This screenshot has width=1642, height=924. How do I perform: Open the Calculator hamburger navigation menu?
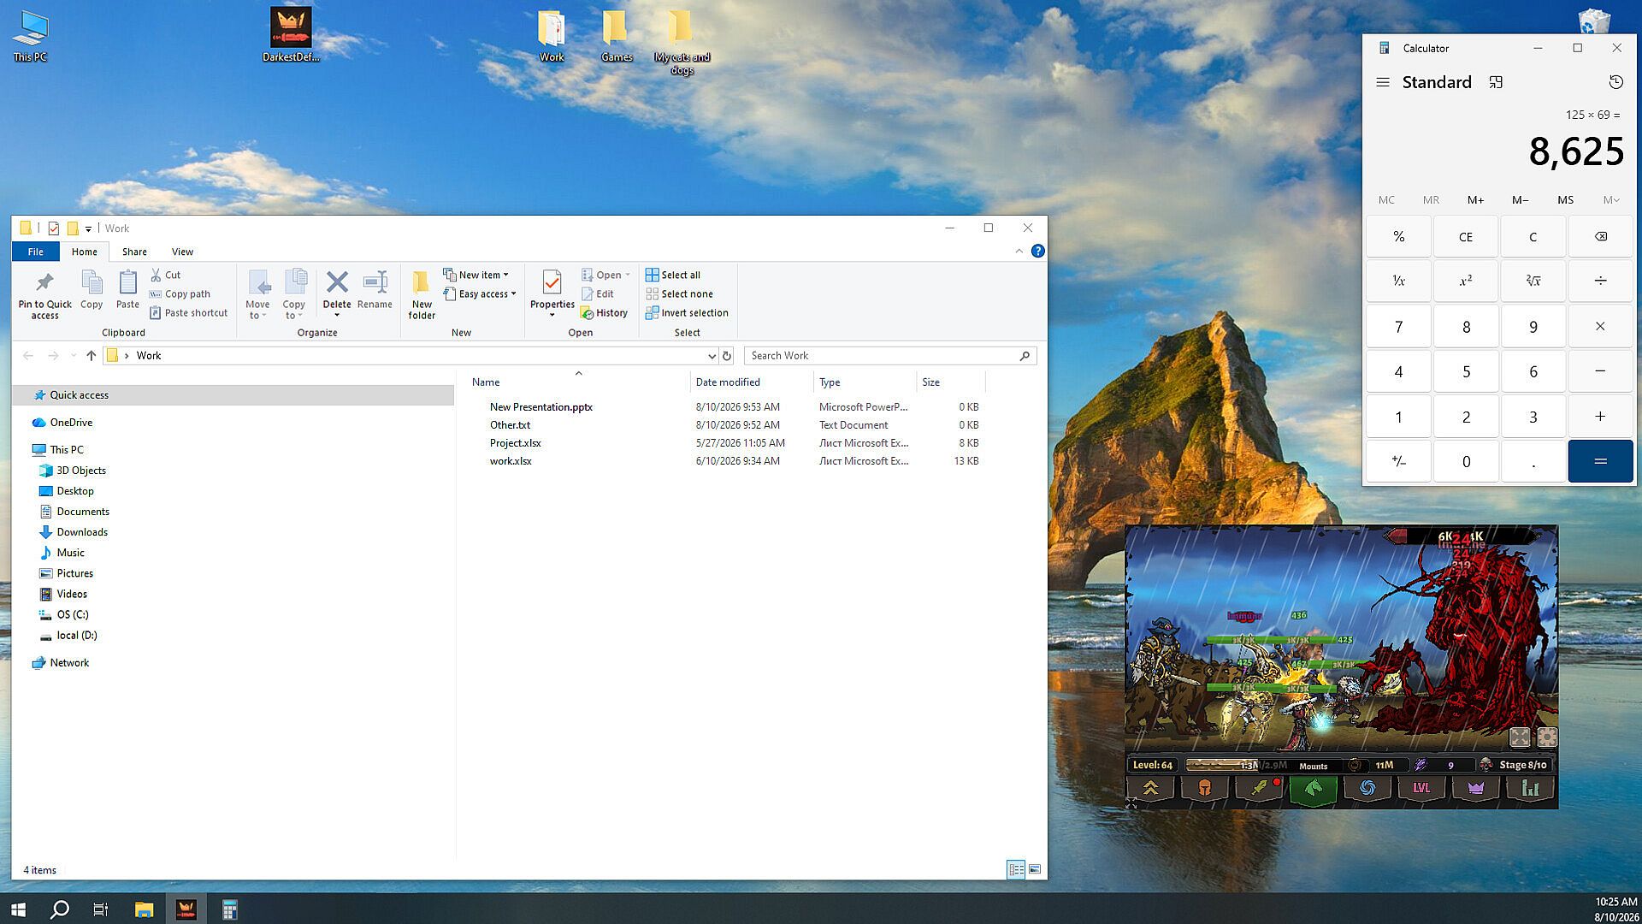(1383, 82)
